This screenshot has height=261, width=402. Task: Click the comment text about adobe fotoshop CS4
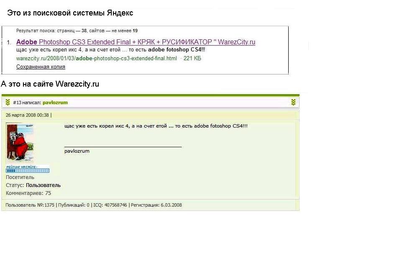click(156, 126)
